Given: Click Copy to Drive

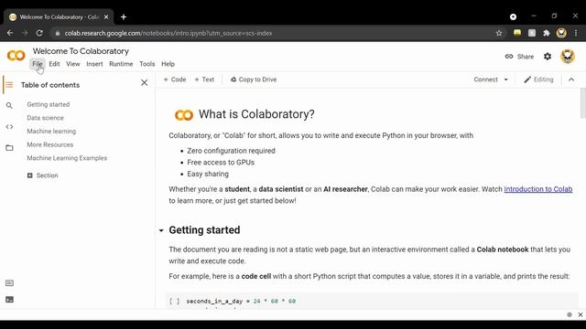Looking at the screenshot, I should click(x=254, y=80).
